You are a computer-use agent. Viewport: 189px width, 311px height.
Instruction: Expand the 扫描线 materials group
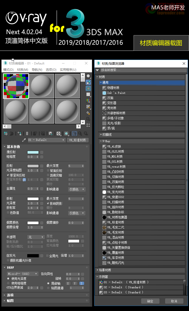pyautogui.click(x=142, y=135)
